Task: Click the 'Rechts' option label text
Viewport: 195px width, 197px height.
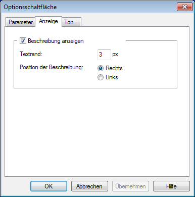Action: point(114,68)
